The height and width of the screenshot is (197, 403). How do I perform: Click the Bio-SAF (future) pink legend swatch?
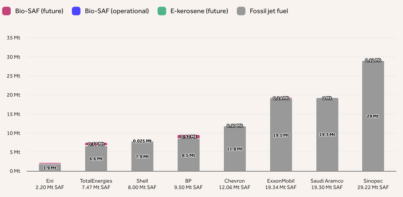[x=7, y=11]
